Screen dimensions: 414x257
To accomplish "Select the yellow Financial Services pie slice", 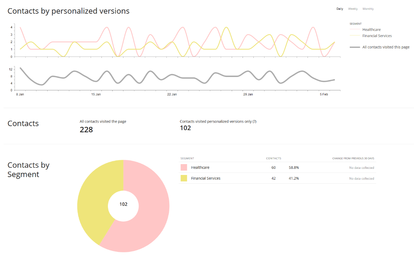I will coord(94,202).
